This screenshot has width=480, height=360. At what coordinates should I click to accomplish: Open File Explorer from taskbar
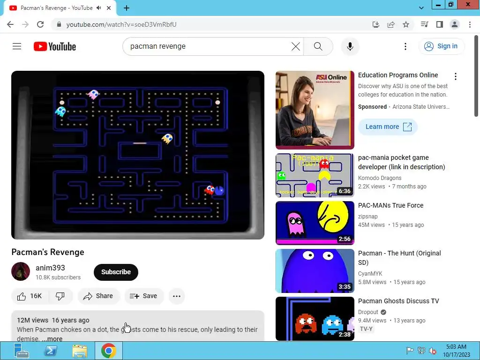(80, 351)
